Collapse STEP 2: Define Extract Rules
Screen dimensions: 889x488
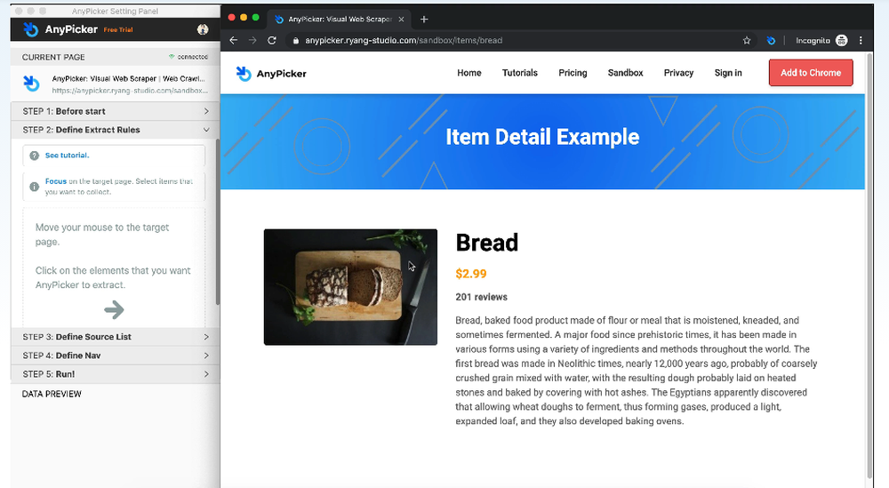pos(115,130)
